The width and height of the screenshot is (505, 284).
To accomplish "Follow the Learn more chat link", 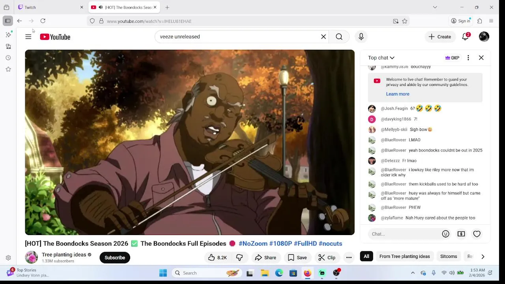I will click(x=398, y=94).
